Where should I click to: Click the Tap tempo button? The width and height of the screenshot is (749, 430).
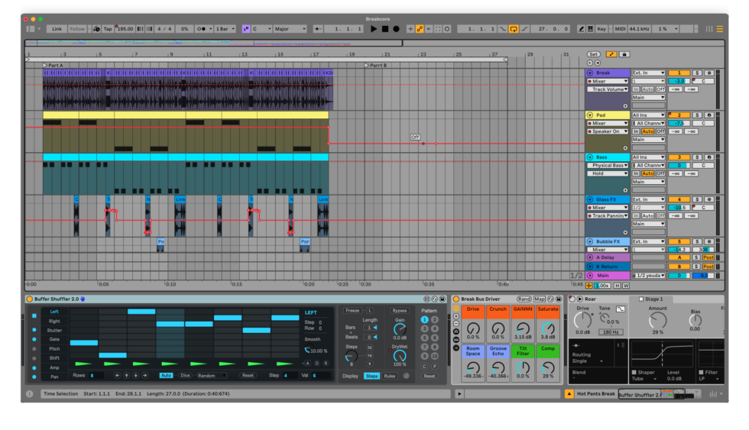click(x=108, y=29)
